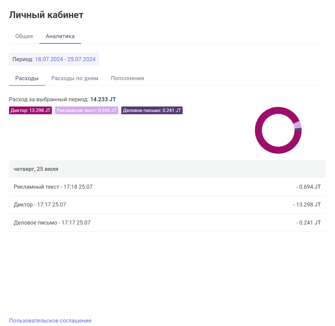Image resolution: width=335 pixels, height=326 pixels.
Task: Switch to Расходы по дням tab
Action: click(75, 78)
